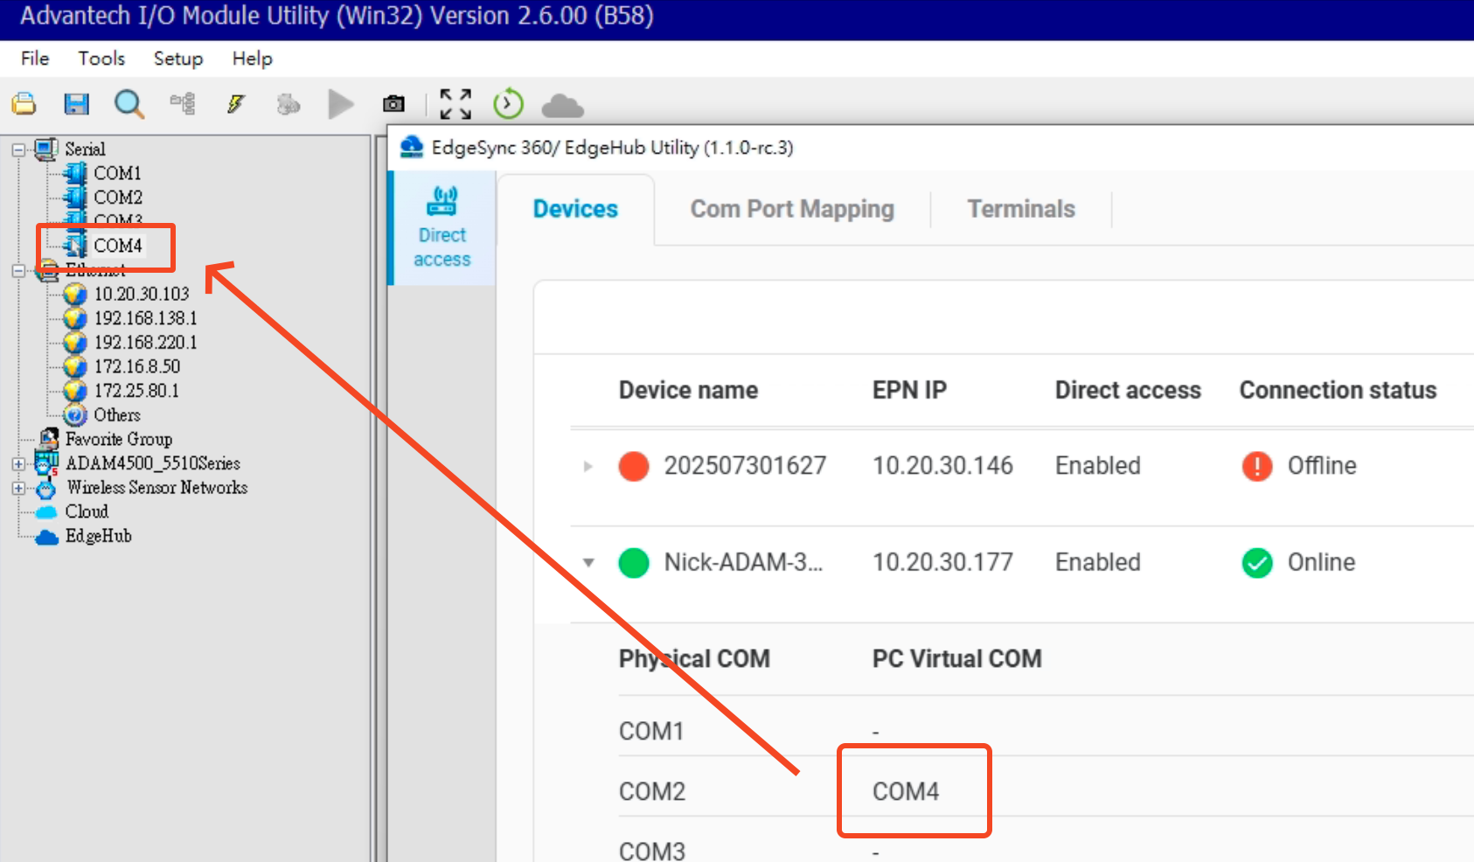The height and width of the screenshot is (862, 1474).
Task: Search for I/O modules with the magnifier icon
Action: (x=129, y=103)
